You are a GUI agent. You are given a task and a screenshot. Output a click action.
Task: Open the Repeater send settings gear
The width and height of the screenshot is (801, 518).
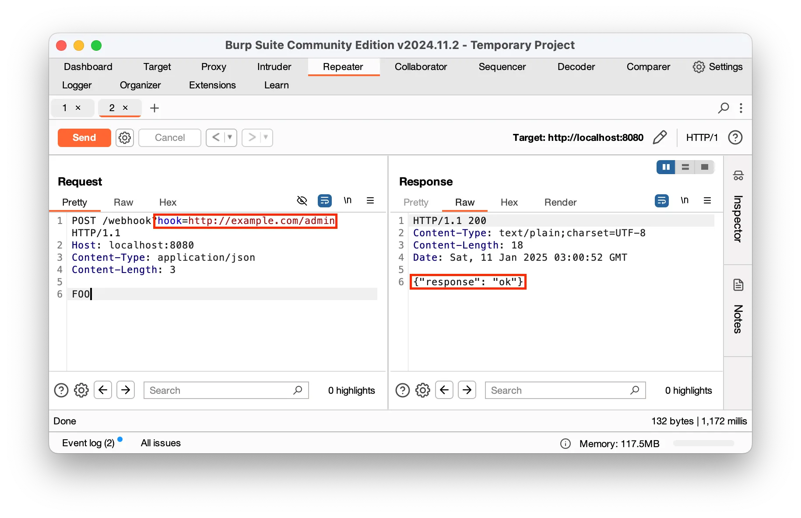125,138
